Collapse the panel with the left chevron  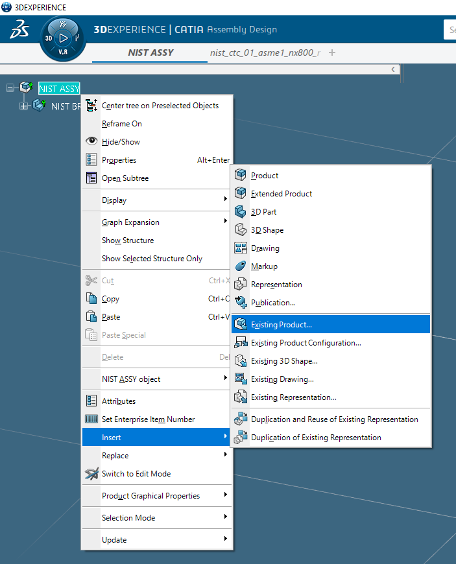pyautogui.click(x=393, y=69)
